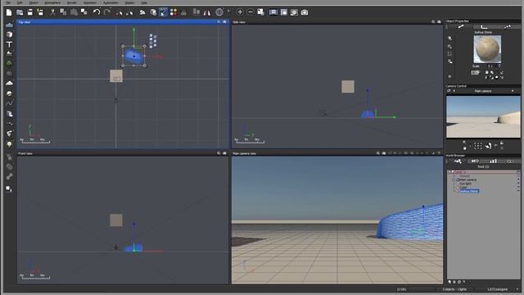Click the Paste clipboard icon

pos(74,12)
